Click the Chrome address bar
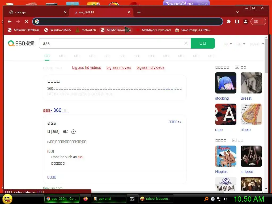Image resolution: width=272 pixels, height=204 pixels. [x=127, y=22]
